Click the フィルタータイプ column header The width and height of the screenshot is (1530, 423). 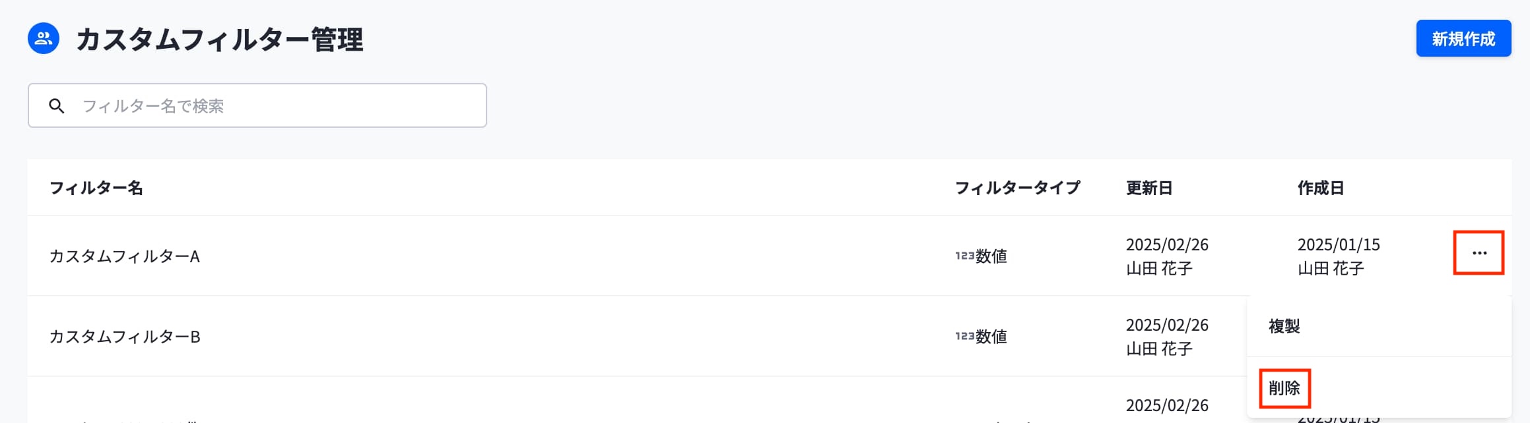[x=1017, y=188]
